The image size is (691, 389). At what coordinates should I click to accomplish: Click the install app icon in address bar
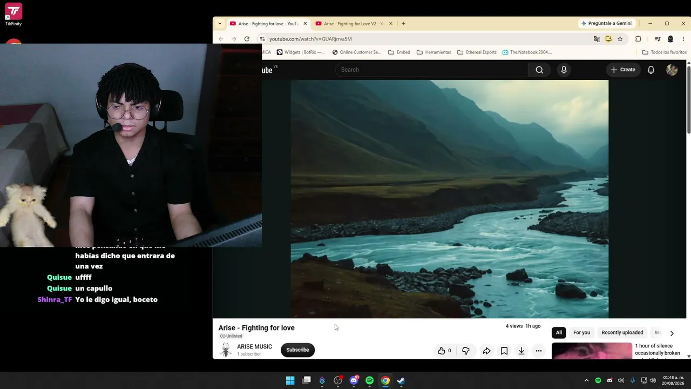coord(608,39)
